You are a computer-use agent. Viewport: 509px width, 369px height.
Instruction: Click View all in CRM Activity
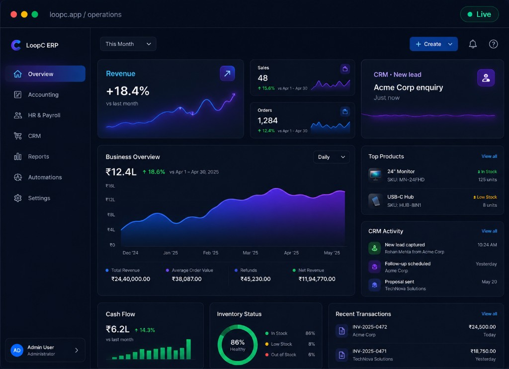point(489,231)
